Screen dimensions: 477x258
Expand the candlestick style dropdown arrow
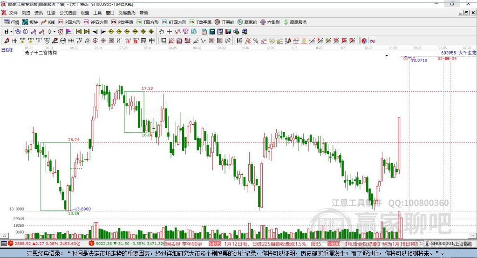[x=55, y=32]
